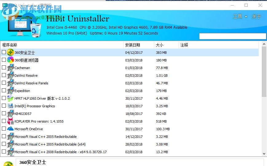Image resolution: width=267 pixels, height=166 pixels.
Task: Tick the Visual C++ 2005 (x64) checkbox
Action: pyautogui.click(x=4, y=144)
